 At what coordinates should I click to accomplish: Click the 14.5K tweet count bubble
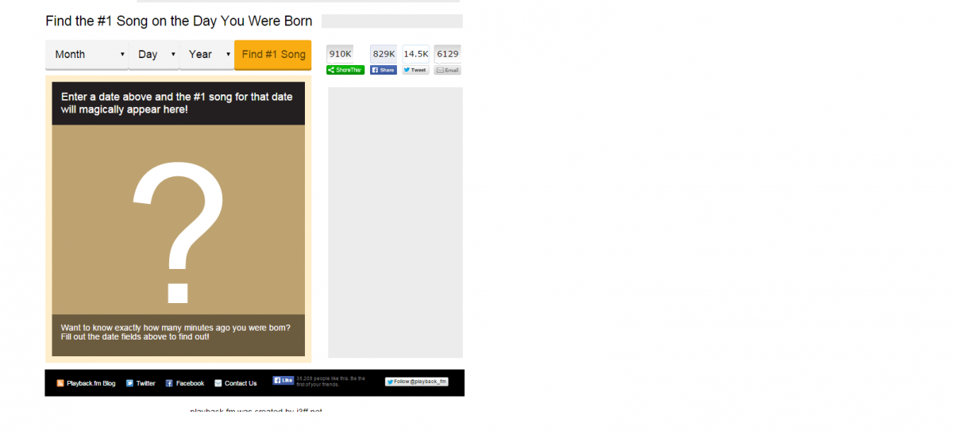click(415, 54)
